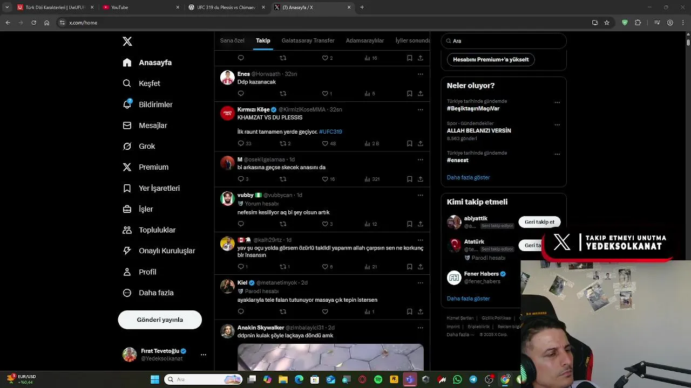The height and width of the screenshot is (388, 691).
Task: Switch to YouTube browser tab
Action: (140, 8)
